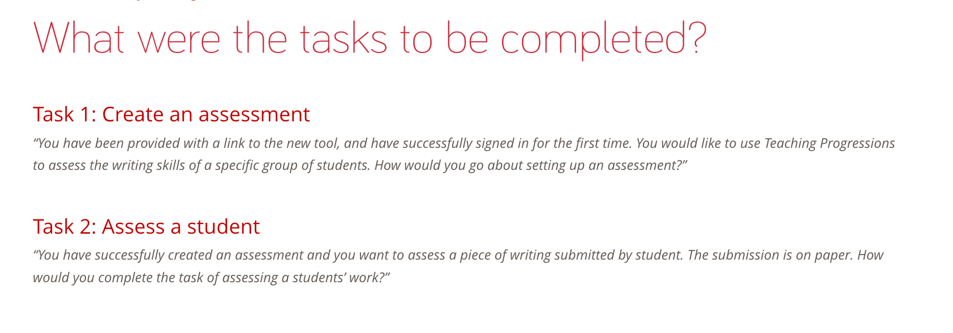Click the "What were the tasks to be completed?" heading
This screenshot has height=333, width=953.
[370, 38]
